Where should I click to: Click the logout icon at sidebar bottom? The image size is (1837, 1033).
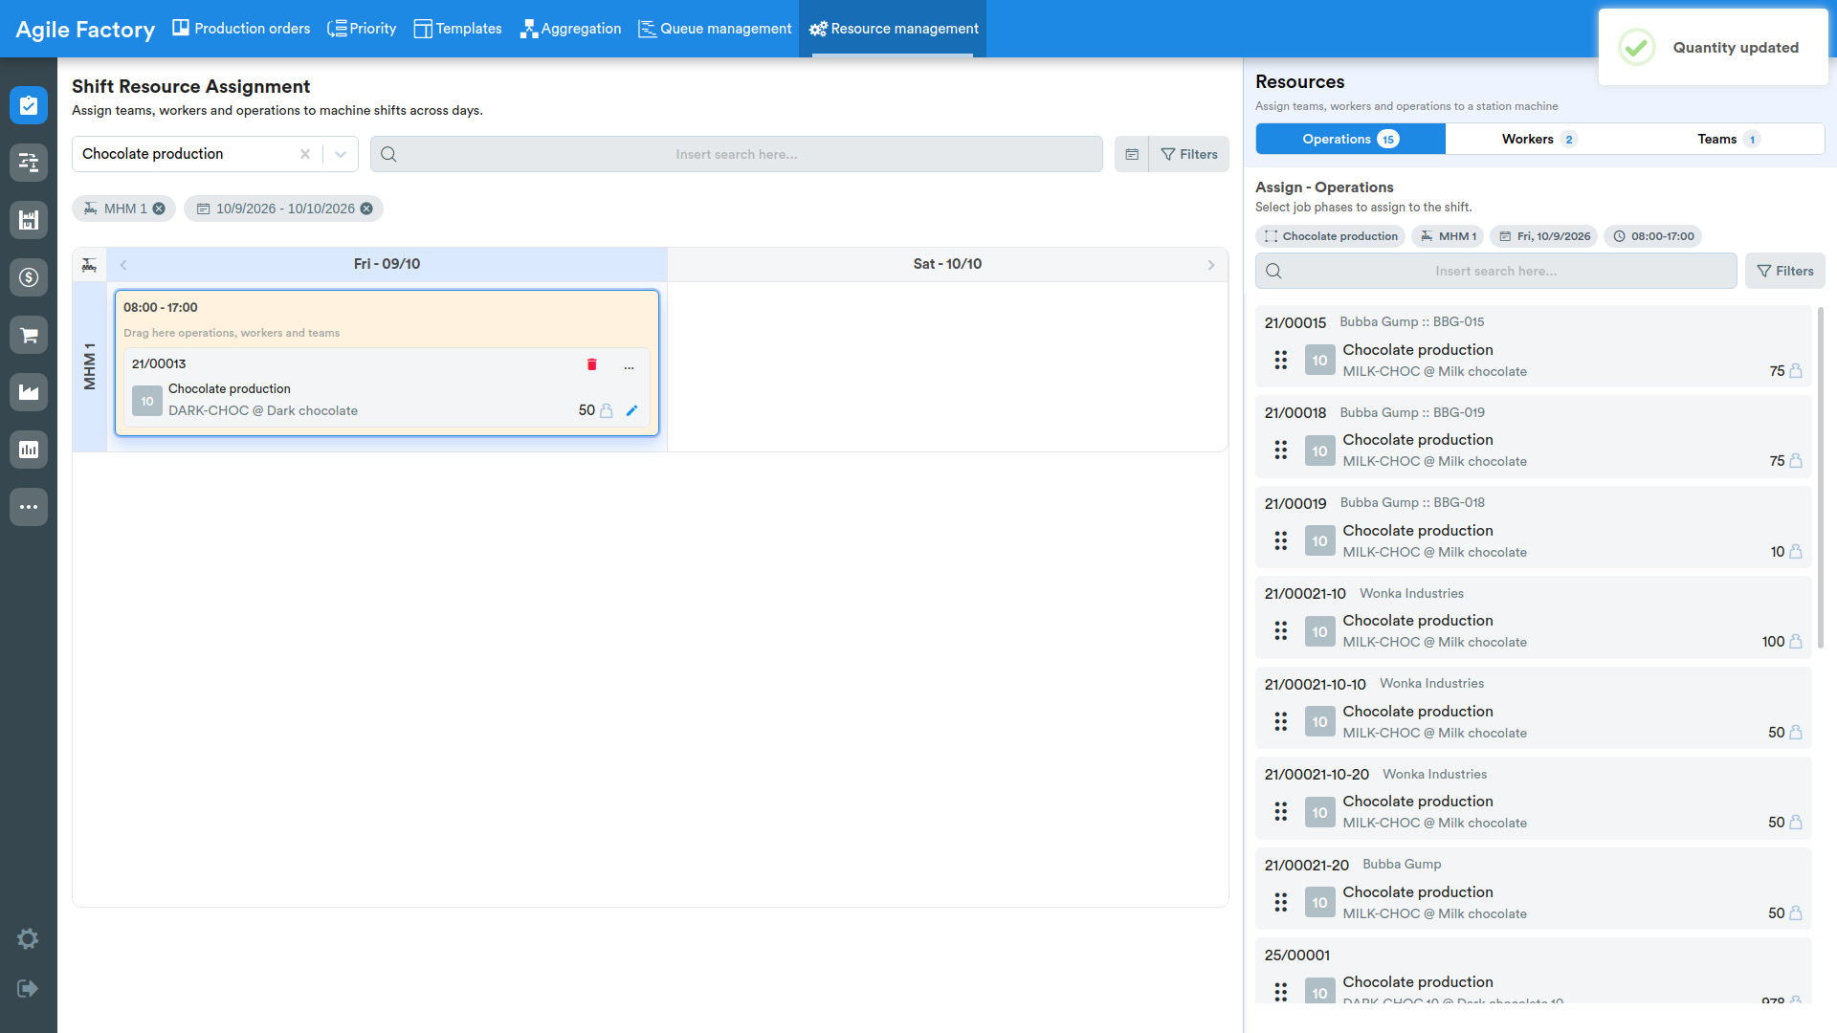[x=28, y=988]
